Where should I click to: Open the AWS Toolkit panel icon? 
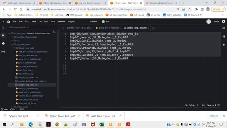(x=3, y=52)
